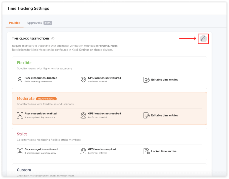229x179 pixels.
Task: Select the Flexible policy card heading
Action: [x=24, y=63]
